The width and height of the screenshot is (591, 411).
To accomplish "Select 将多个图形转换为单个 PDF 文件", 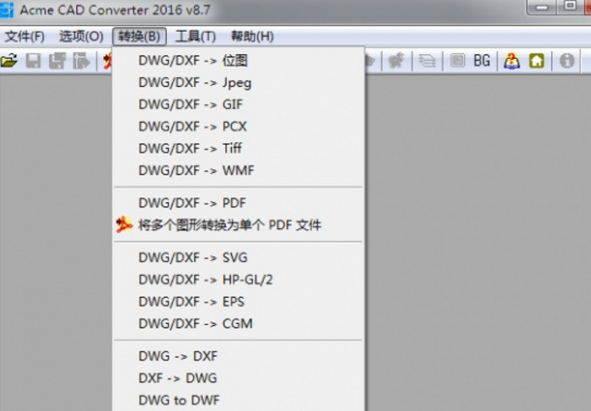I will [238, 225].
